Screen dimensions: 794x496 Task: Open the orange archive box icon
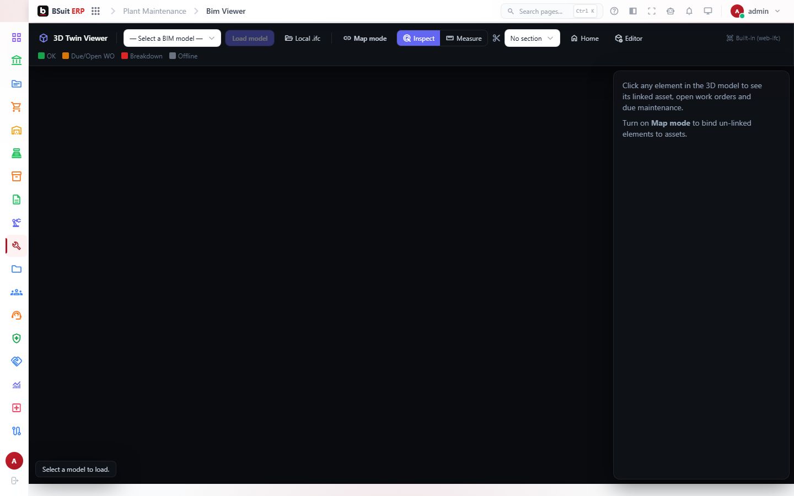(17, 176)
